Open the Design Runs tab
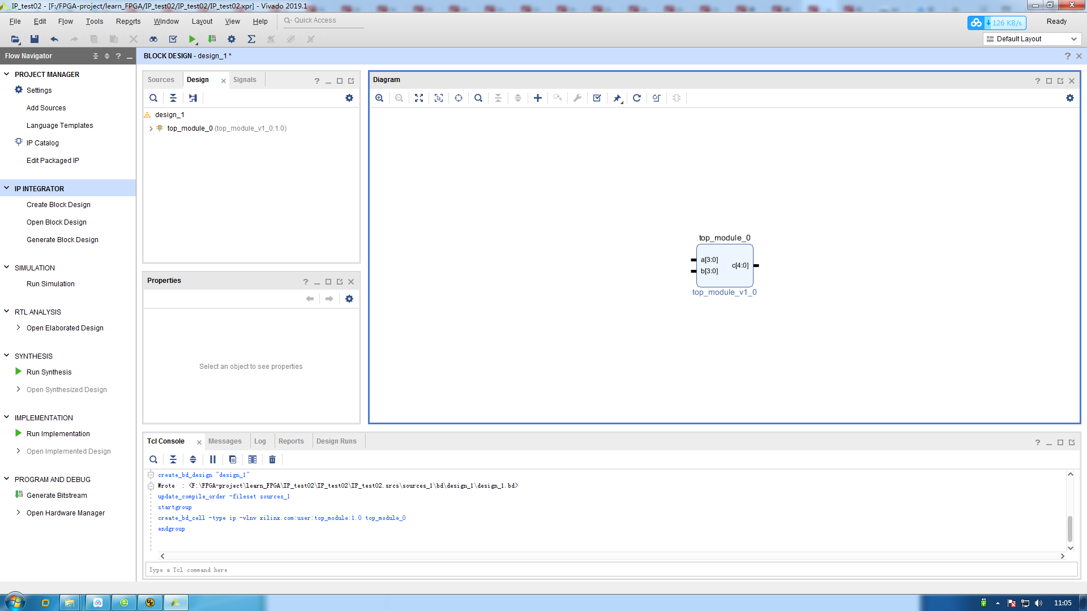 336,441
